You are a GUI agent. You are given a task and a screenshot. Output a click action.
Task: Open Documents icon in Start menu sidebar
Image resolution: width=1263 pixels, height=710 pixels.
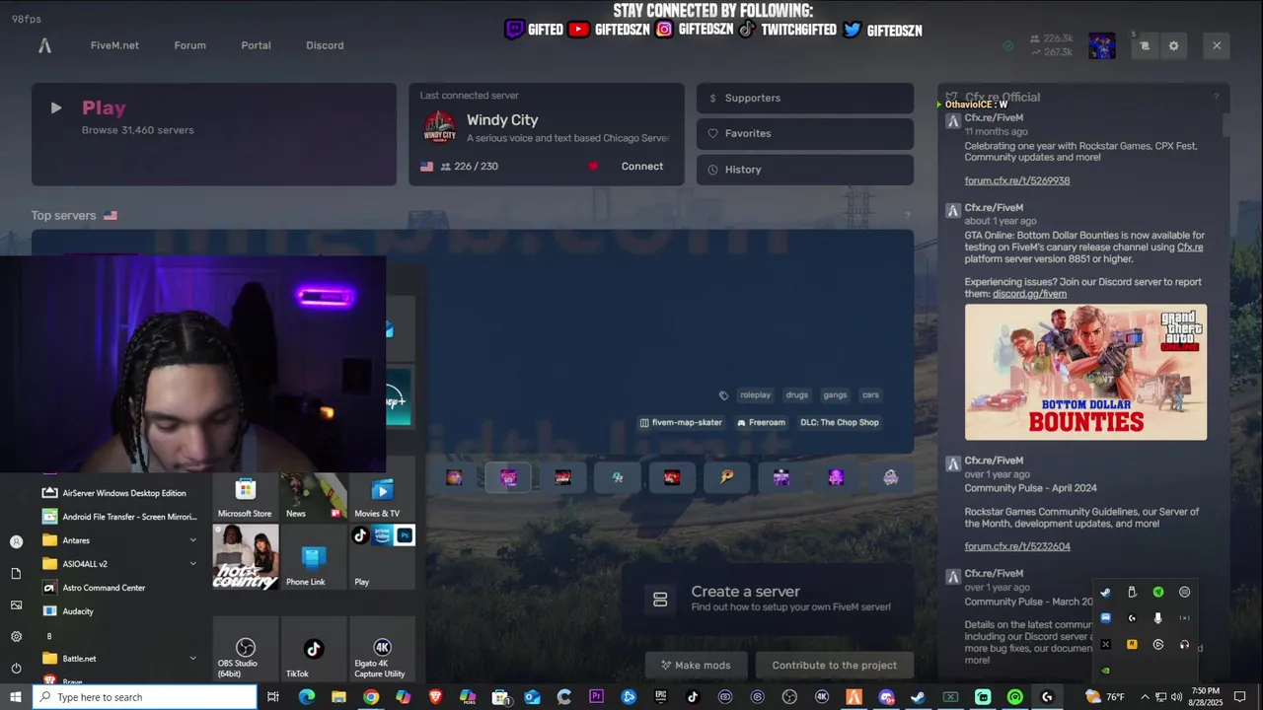[x=16, y=574]
